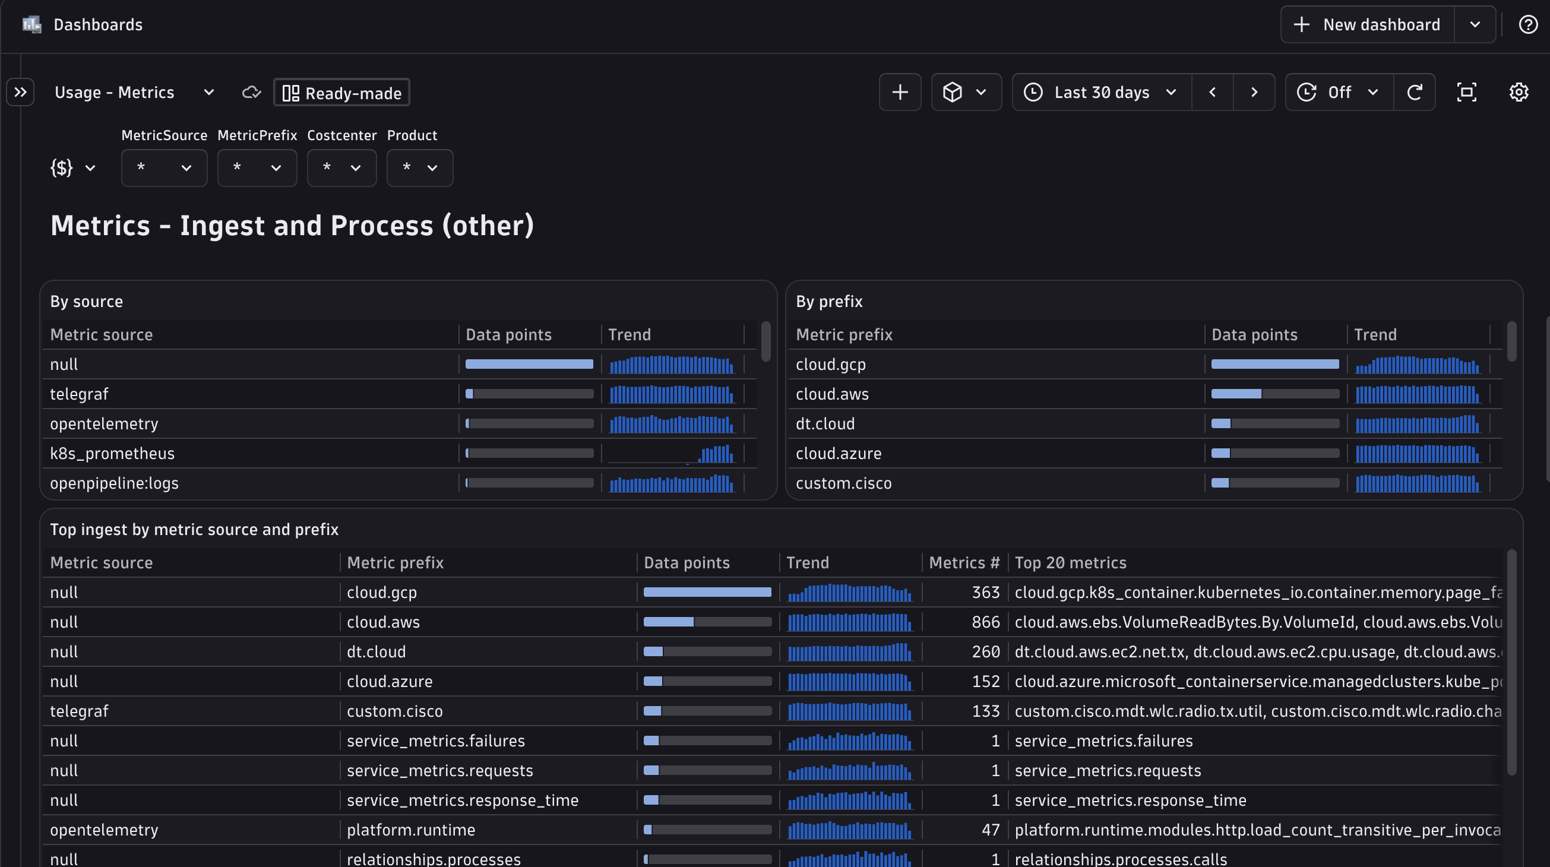Image resolution: width=1550 pixels, height=867 pixels.
Task: Click the cloud sync status icon
Action: tap(252, 93)
